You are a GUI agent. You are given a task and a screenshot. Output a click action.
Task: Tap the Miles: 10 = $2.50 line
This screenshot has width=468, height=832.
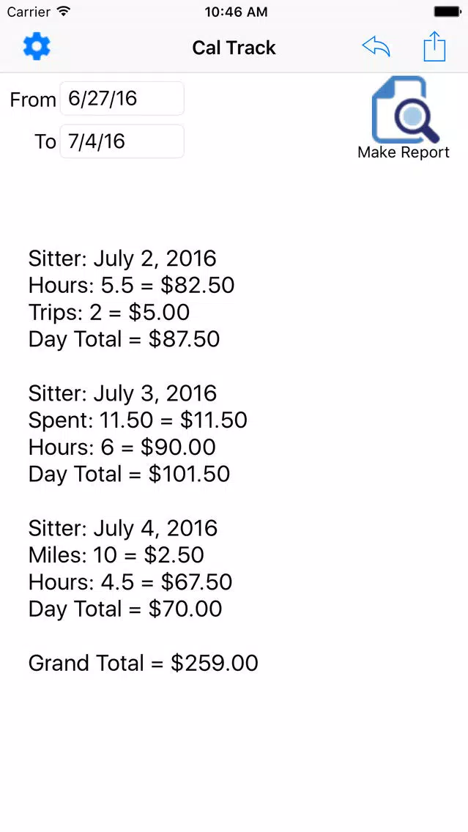tap(116, 555)
